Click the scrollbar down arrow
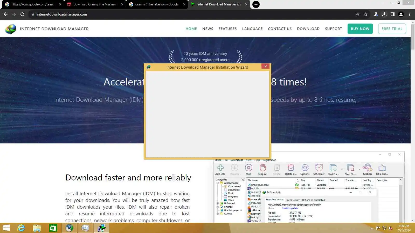The height and width of the screenshot is (233, 415). pyautogui.click(x=413, y=221)
